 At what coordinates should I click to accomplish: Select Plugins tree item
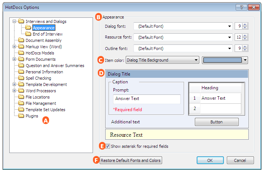pos(32,116)
